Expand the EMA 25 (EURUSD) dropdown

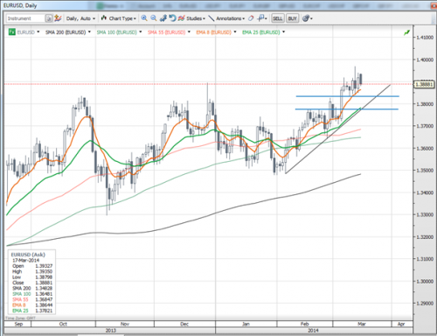[x=283, y=31]
